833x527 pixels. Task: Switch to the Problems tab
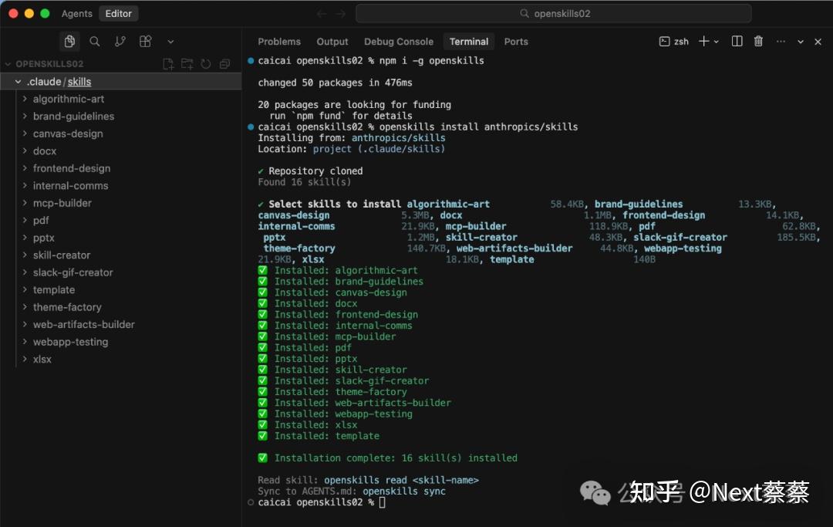[x=279, y=41]
